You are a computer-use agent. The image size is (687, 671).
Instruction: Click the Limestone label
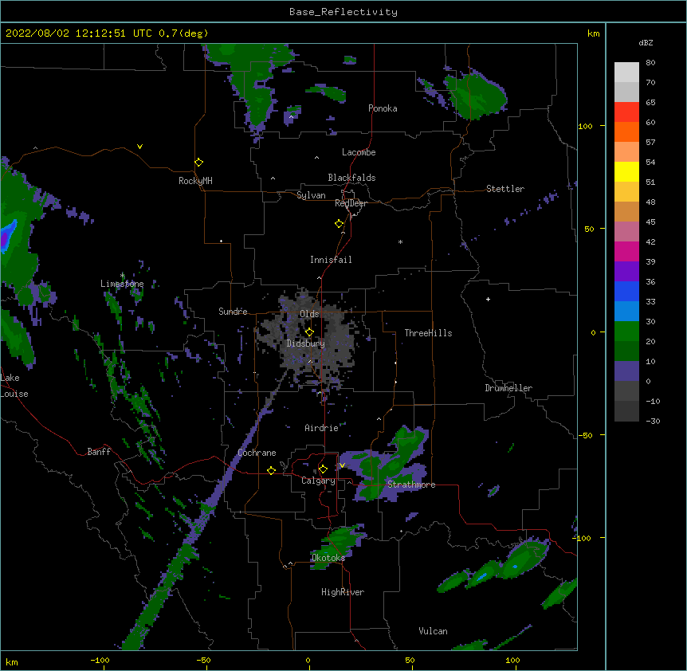click(122, 284)
